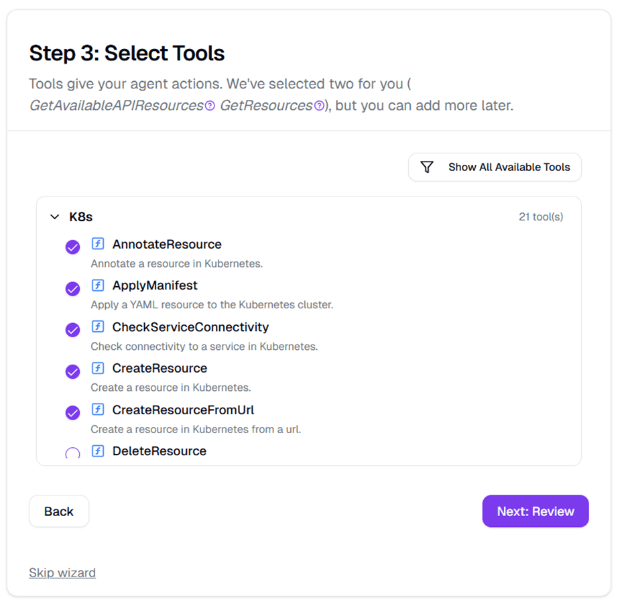Click the function icon beside CreateResourceFromUrl
The height and width of the screenshot is (608, 630).
pyautogui.click(x=98, y=410)
